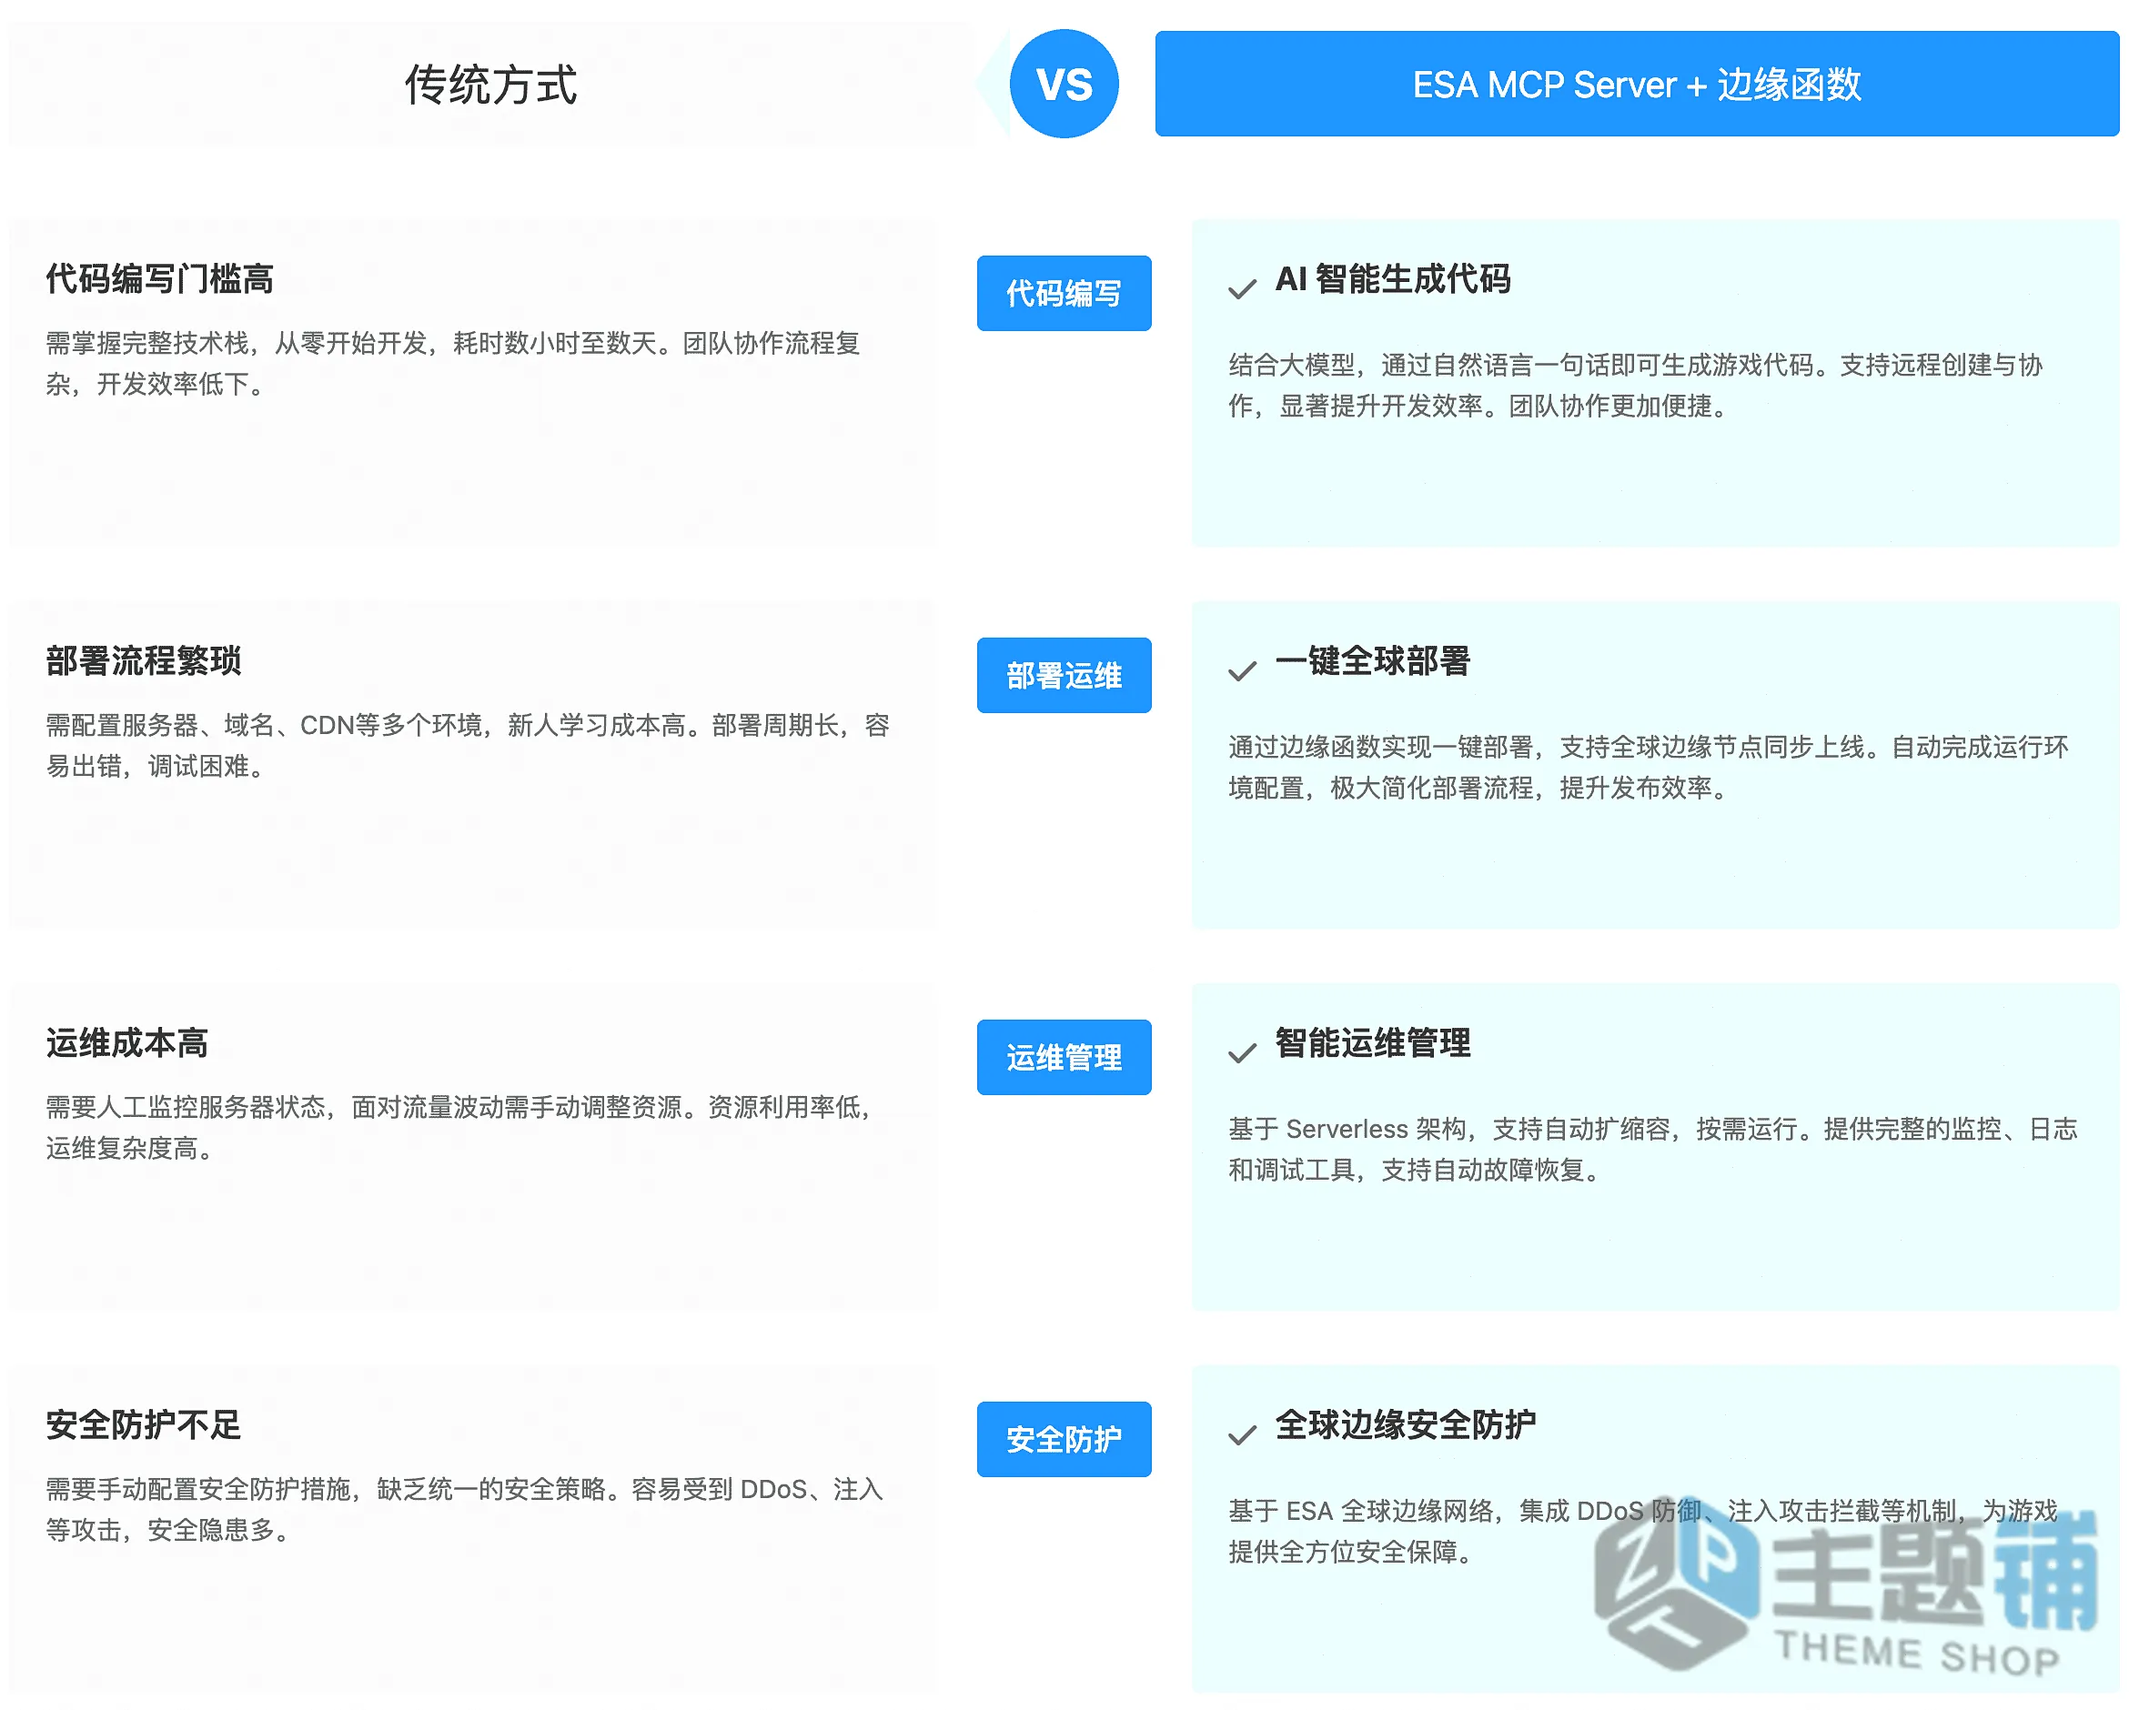Click paragraph starting 需配置服务器、域名、CDN
2129x1710 pixels.
tap(468, 746)
